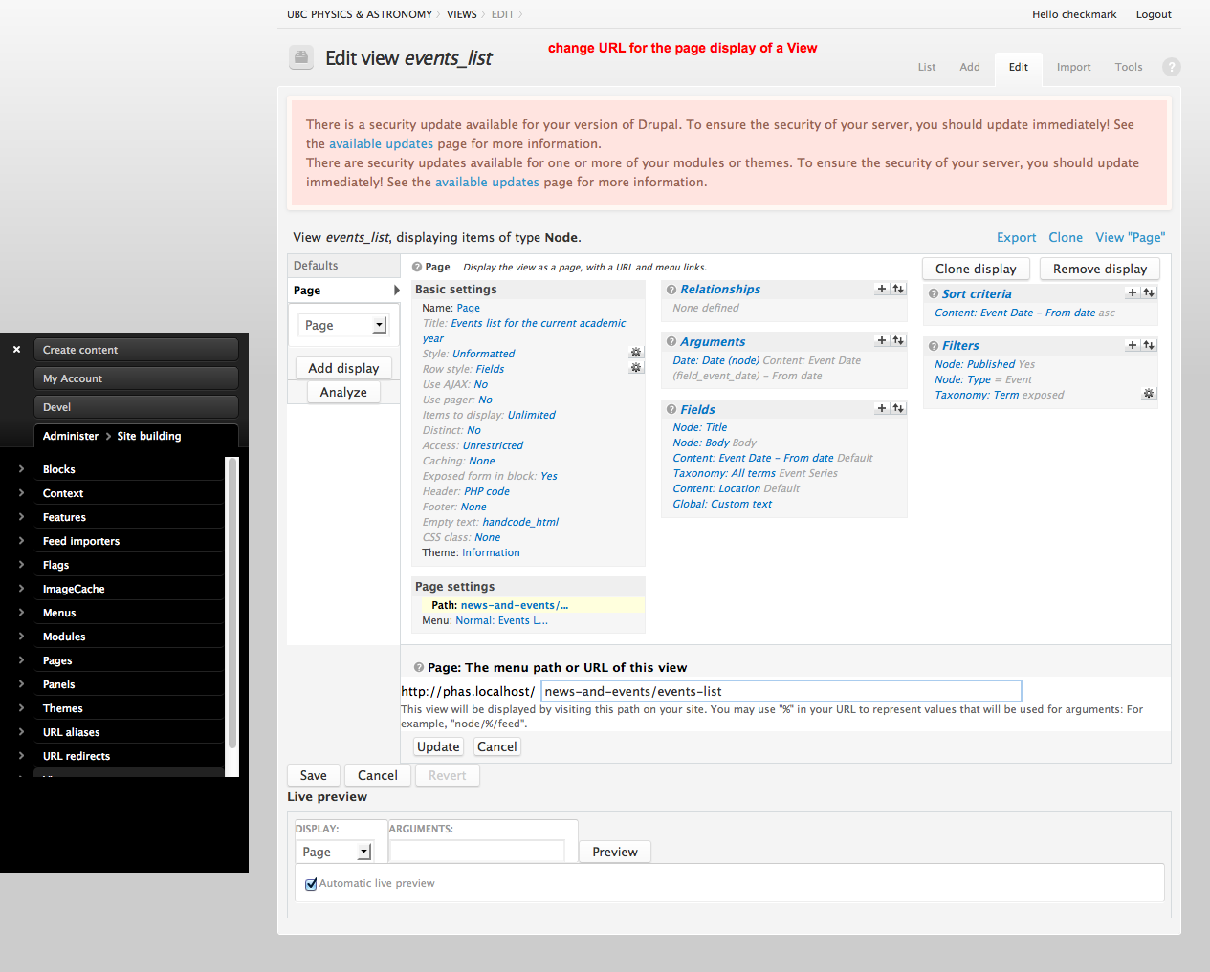The height and width of the screenshot is (972, 1210).
Task: Close the black admin menu panel
Action: click(x=16, y=350)
